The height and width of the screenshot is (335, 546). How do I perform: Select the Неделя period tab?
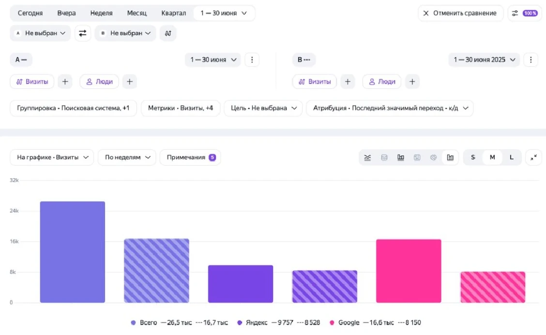[101, 13]
